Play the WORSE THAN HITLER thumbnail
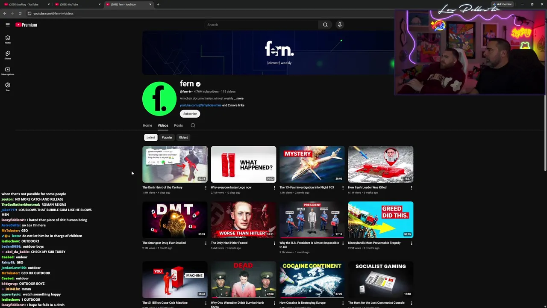Image resolution: width=547 pixels, height=308 pixels. click(x=244, y=219)
